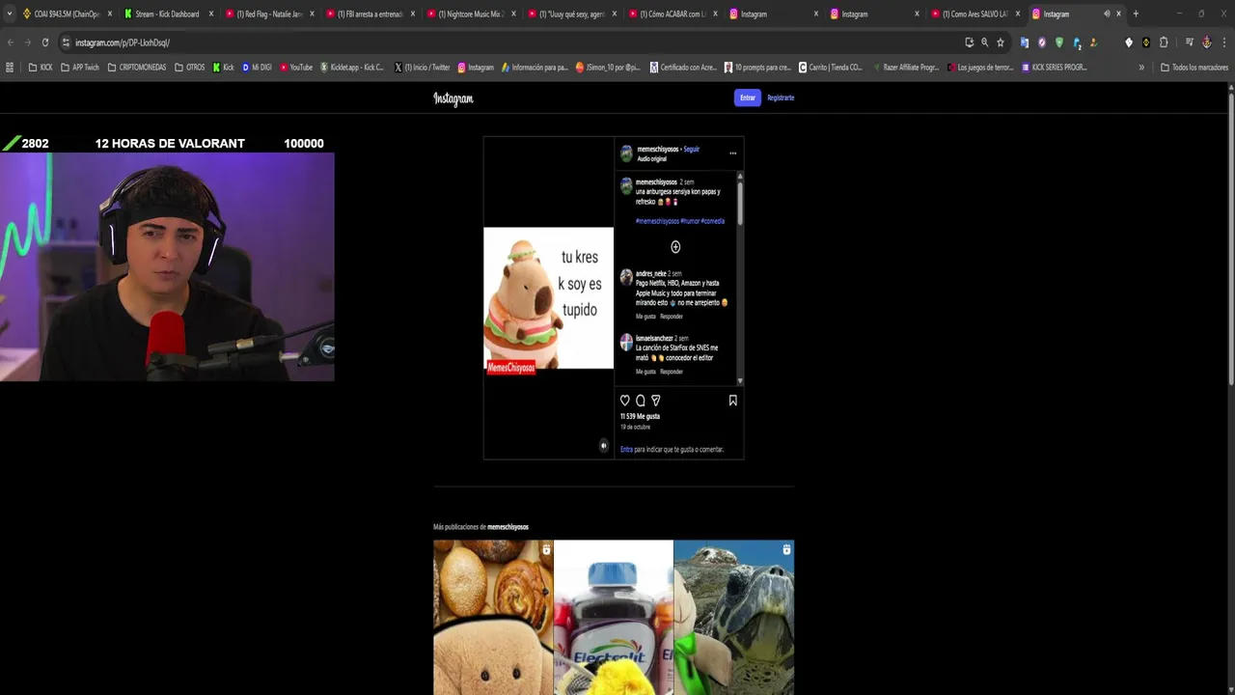Click Responder under ismaelsanchezr comment
Image resolution: width=1235 pixels, height=695 pixels.
point(672,372)
